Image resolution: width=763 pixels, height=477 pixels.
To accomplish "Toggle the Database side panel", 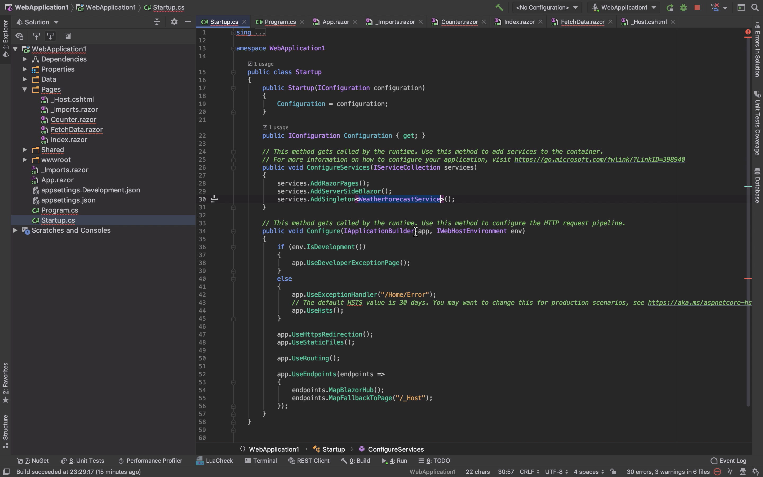I will tap(757, 185).
